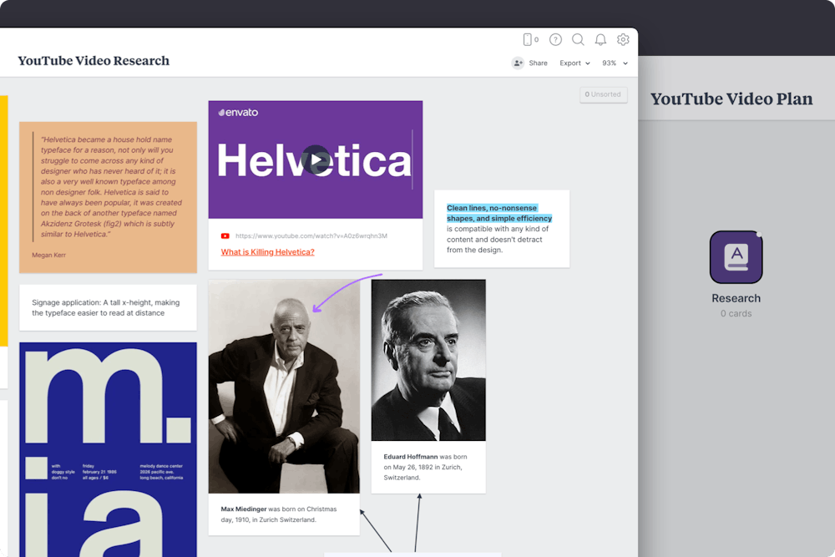Click the mobile device icon in header
The height and width of the screenshot is (557, 835).
(x=528, y=39)
